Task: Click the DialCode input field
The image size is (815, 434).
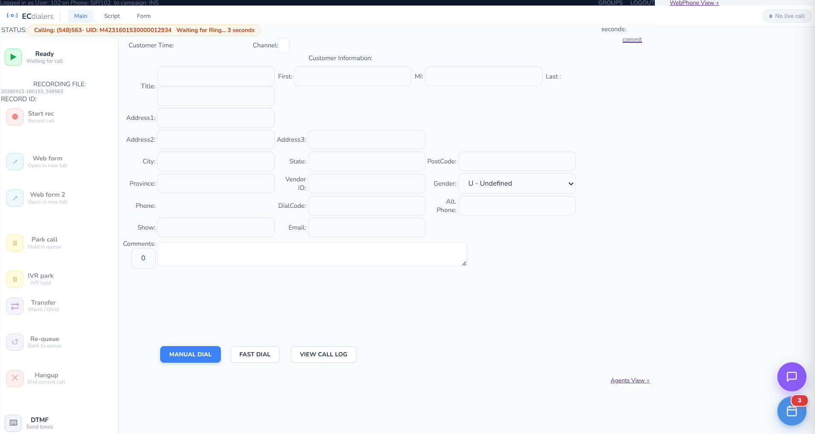Action: 366,206
